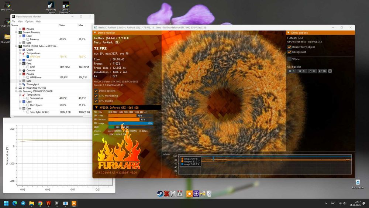Open the File menu in Open Hardware Monitor
The image size is (369, 208).
click(x=13, y=21)
